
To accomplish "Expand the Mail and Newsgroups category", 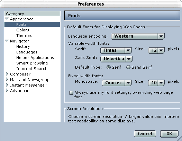I will (7, 80).
